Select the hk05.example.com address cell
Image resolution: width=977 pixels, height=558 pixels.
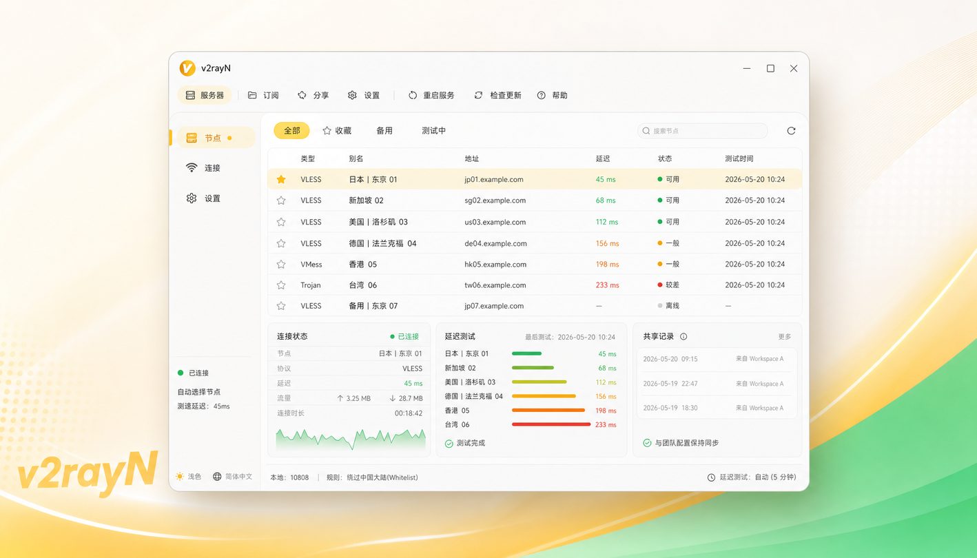tap(495, 264)
